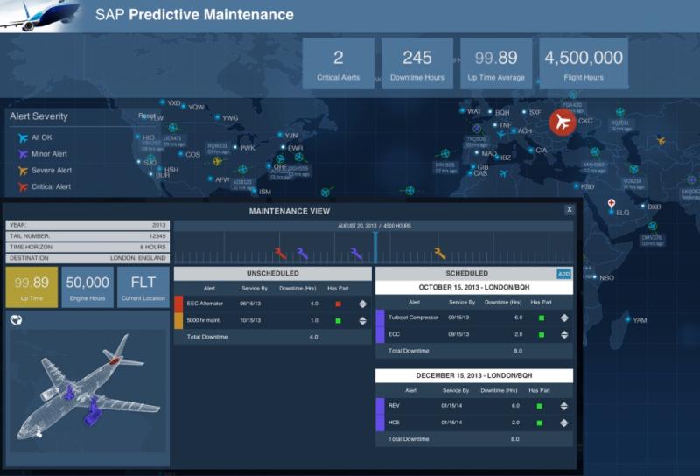Click the 3D aircraft model thumbnail
The height and width of the screenshot is (476, 700).
[88, 391]
